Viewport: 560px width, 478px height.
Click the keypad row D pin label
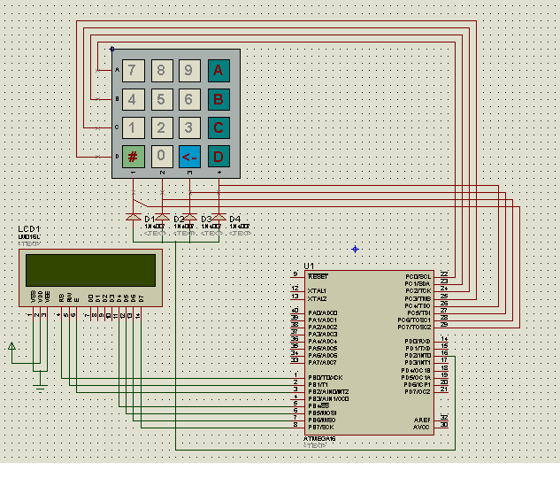[x=117, y=156]
